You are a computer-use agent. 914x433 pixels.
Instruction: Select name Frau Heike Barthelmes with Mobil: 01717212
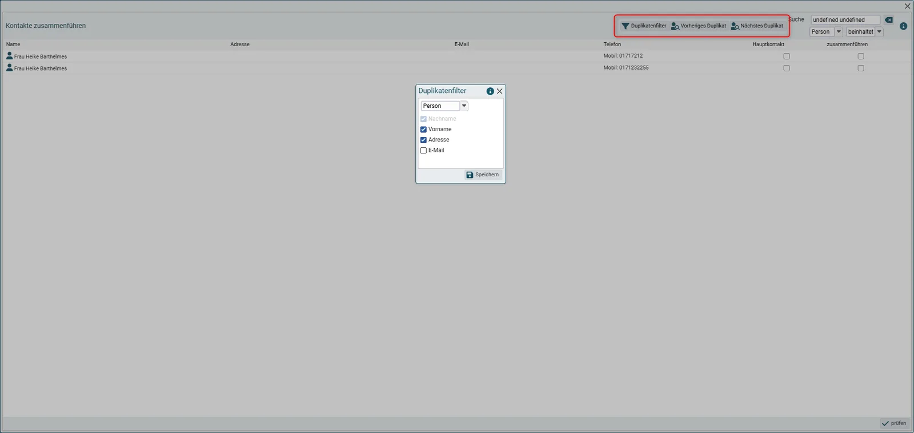[x=41, y=56]
